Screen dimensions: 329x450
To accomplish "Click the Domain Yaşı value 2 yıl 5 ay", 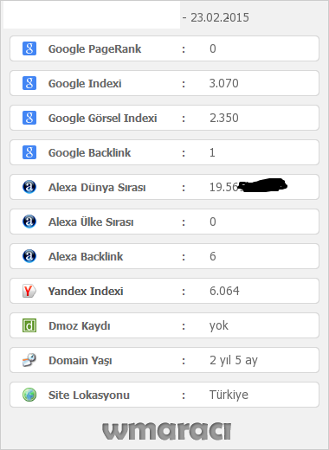I will point(234,360).
